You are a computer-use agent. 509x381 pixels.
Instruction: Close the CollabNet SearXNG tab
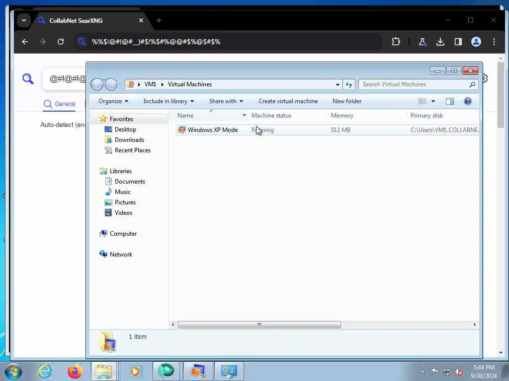[x=141, y=20]
